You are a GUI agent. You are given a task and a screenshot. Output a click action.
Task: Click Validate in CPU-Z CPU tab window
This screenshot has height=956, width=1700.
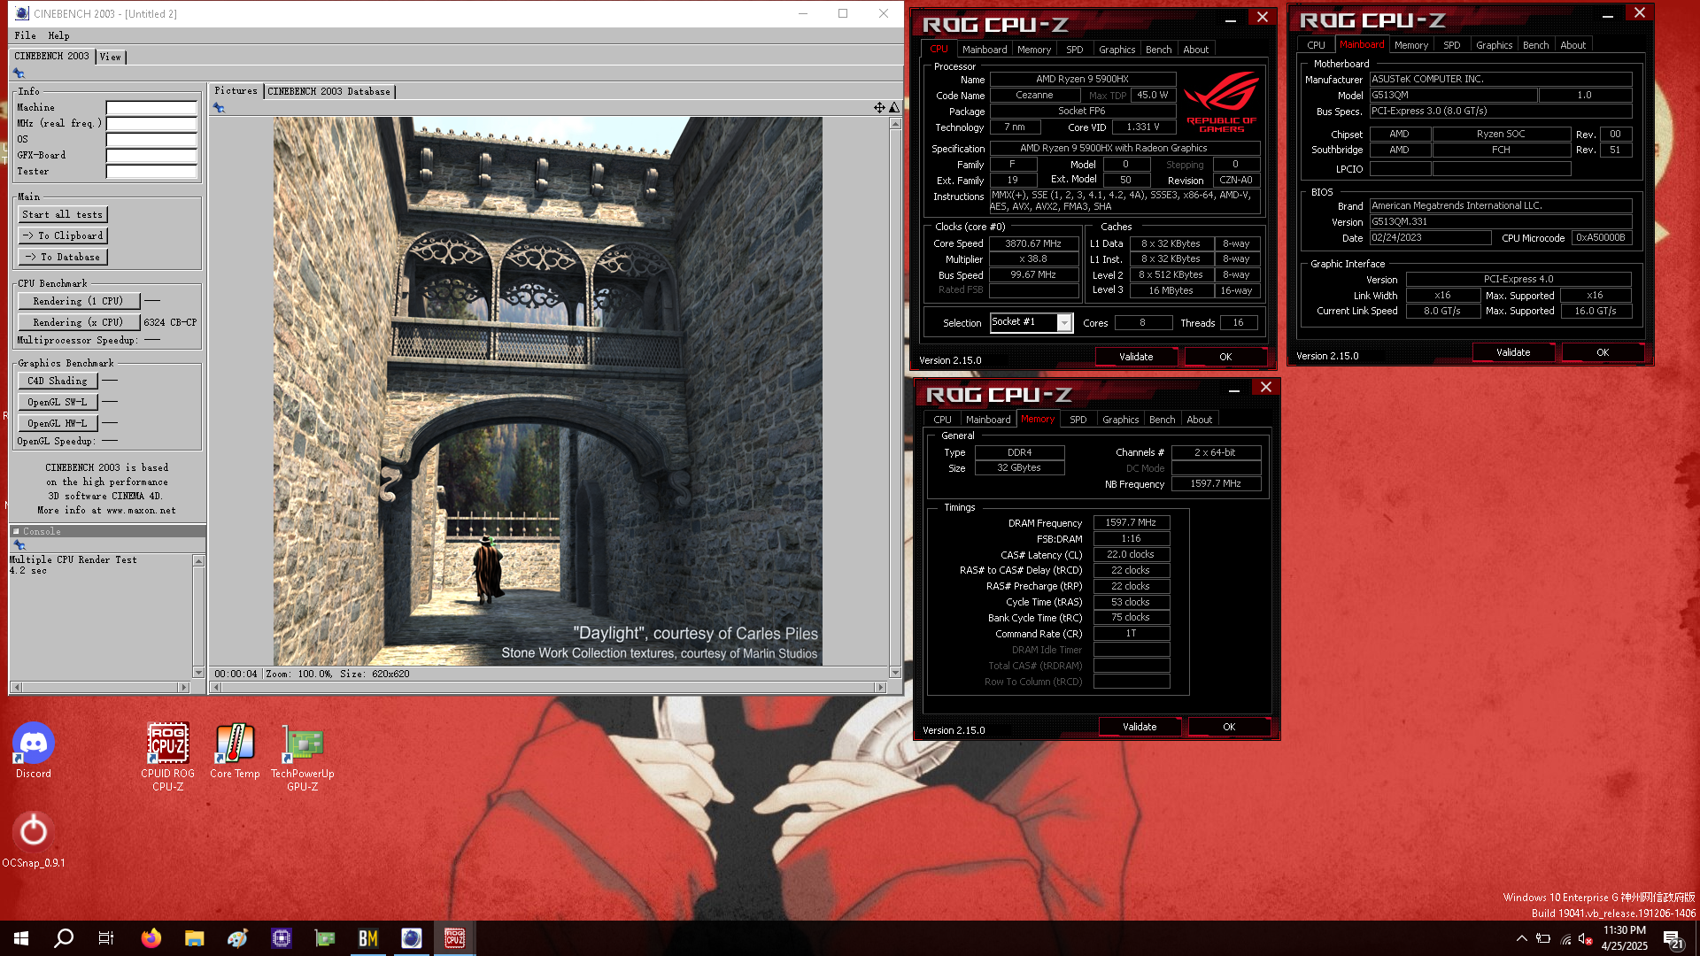[x=1136, y=357]
